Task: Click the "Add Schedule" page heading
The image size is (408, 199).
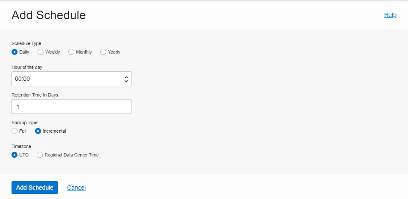Action: point(49,15)
